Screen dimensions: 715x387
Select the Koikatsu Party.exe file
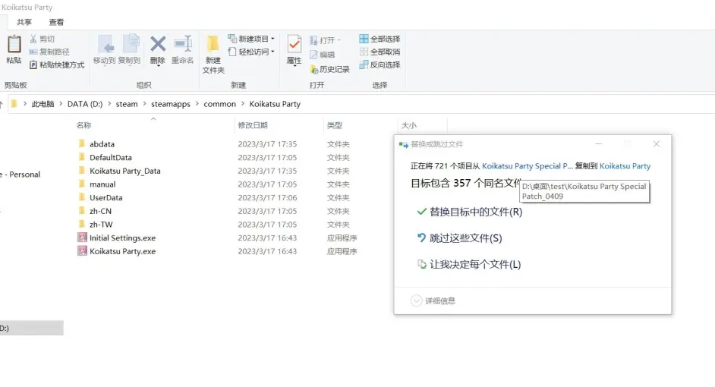(122, 251)
